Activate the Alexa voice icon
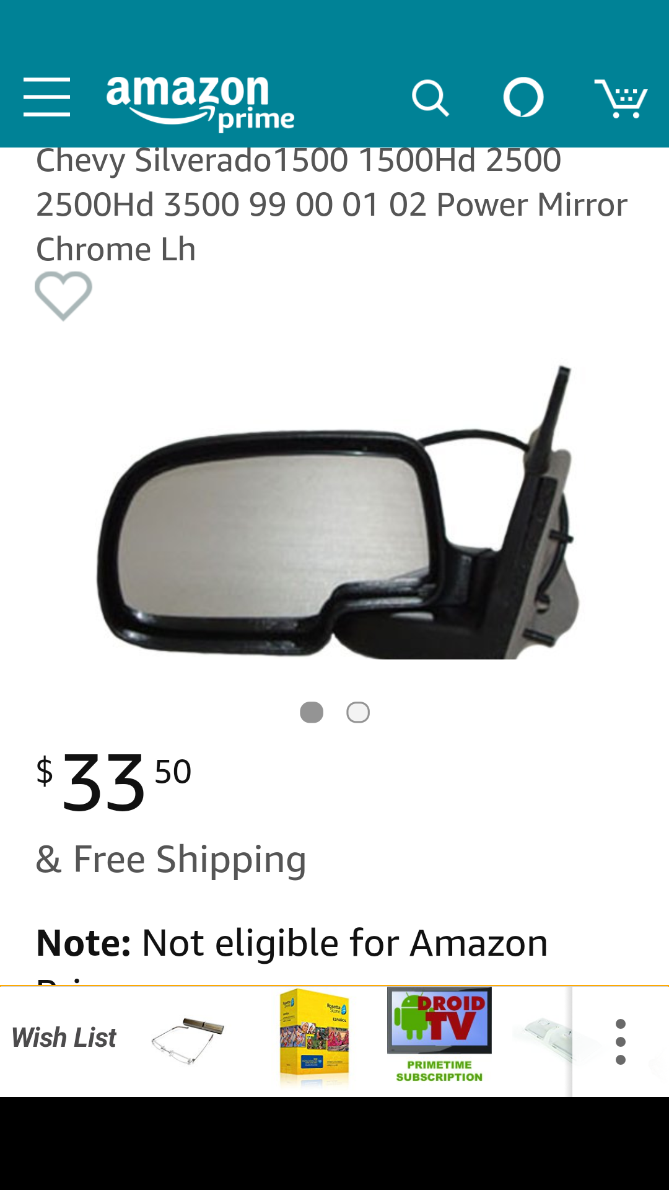This screenshot has height=1190, width=669. 523,97
